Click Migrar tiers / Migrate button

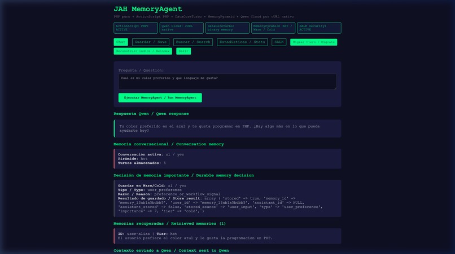tap(314, 42)
